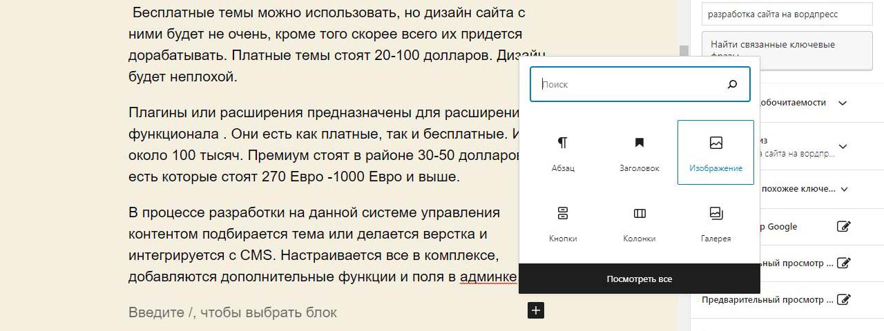Click the magnifier icon in block search

click(732, 85)
